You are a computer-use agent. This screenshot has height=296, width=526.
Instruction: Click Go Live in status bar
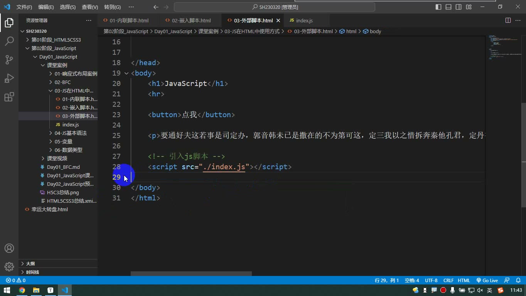point(487,281)
